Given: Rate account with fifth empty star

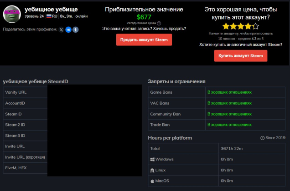Looking at the screenshot, I should point(255,26).
